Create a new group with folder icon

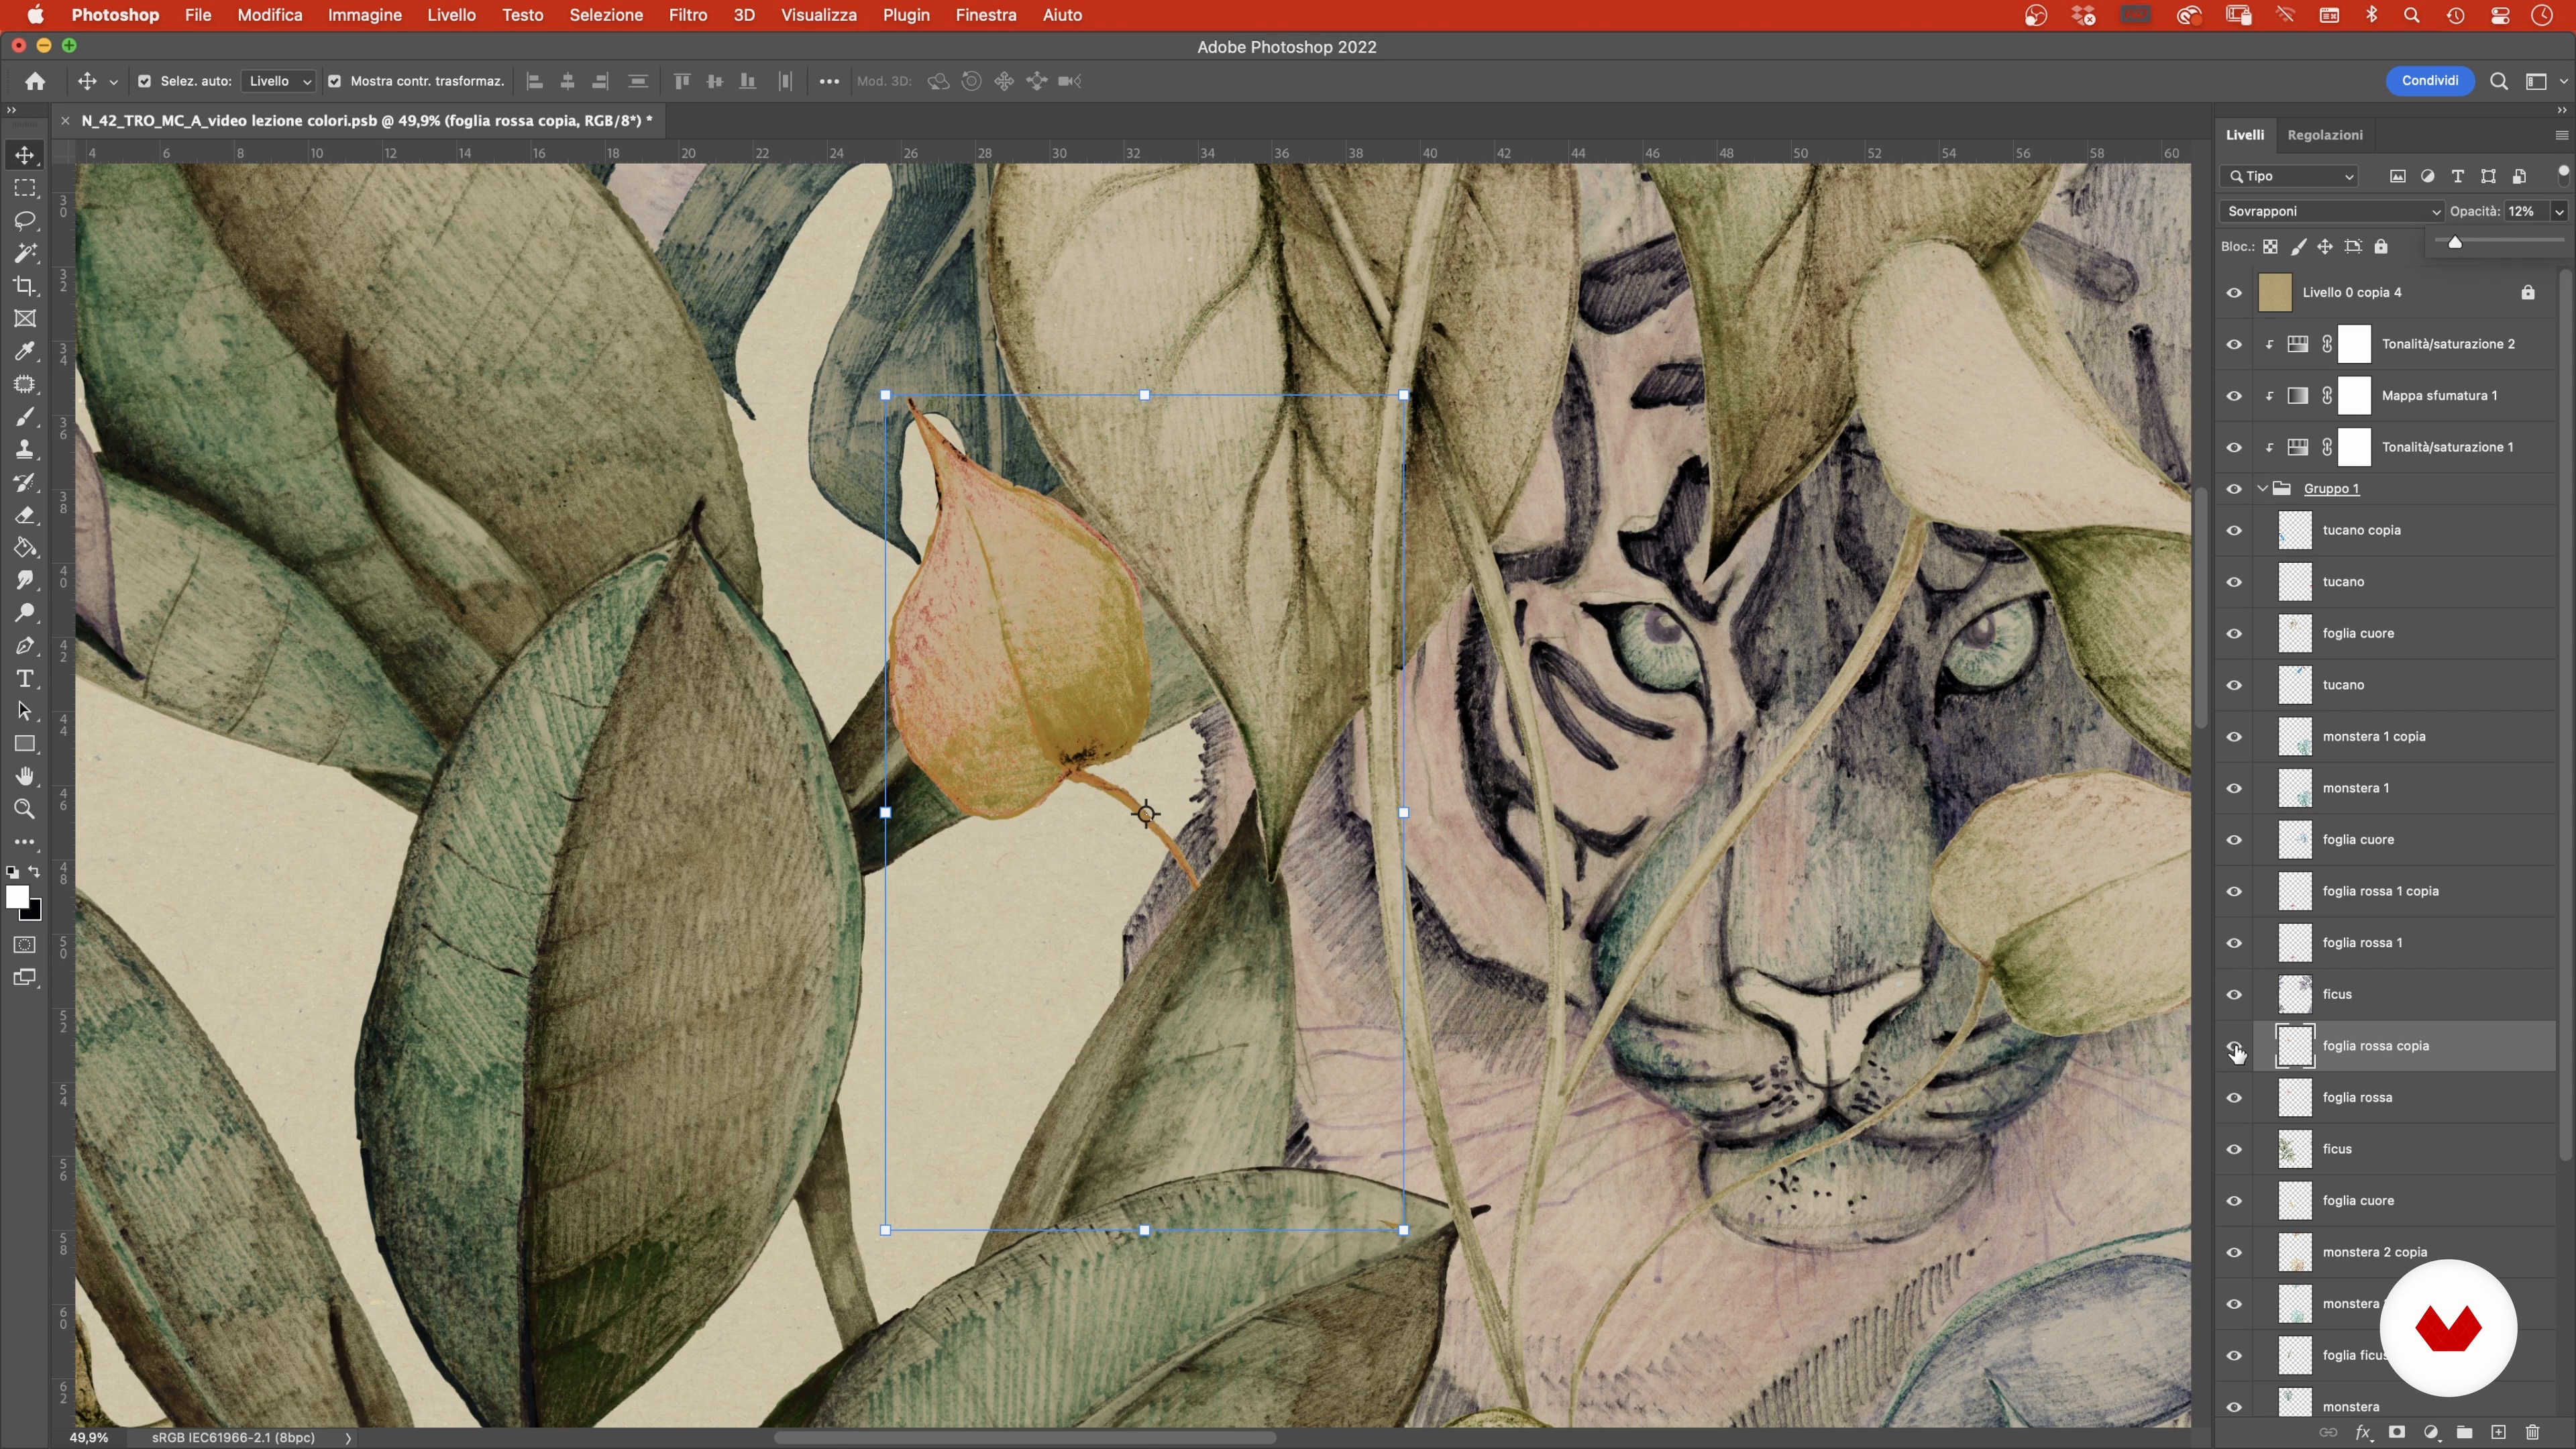point(2464,1433)
